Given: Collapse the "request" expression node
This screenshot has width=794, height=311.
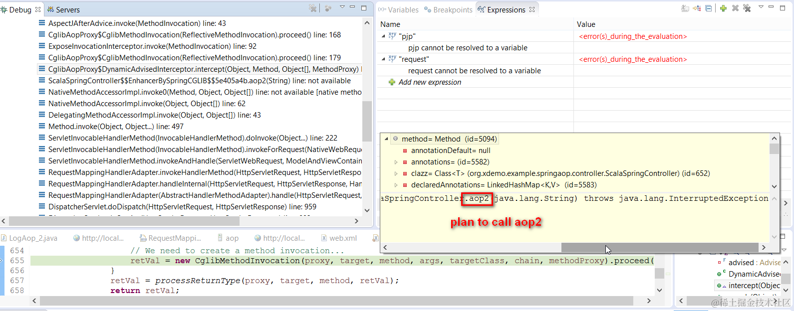Looking at the screenshot, I should point(383,59).
